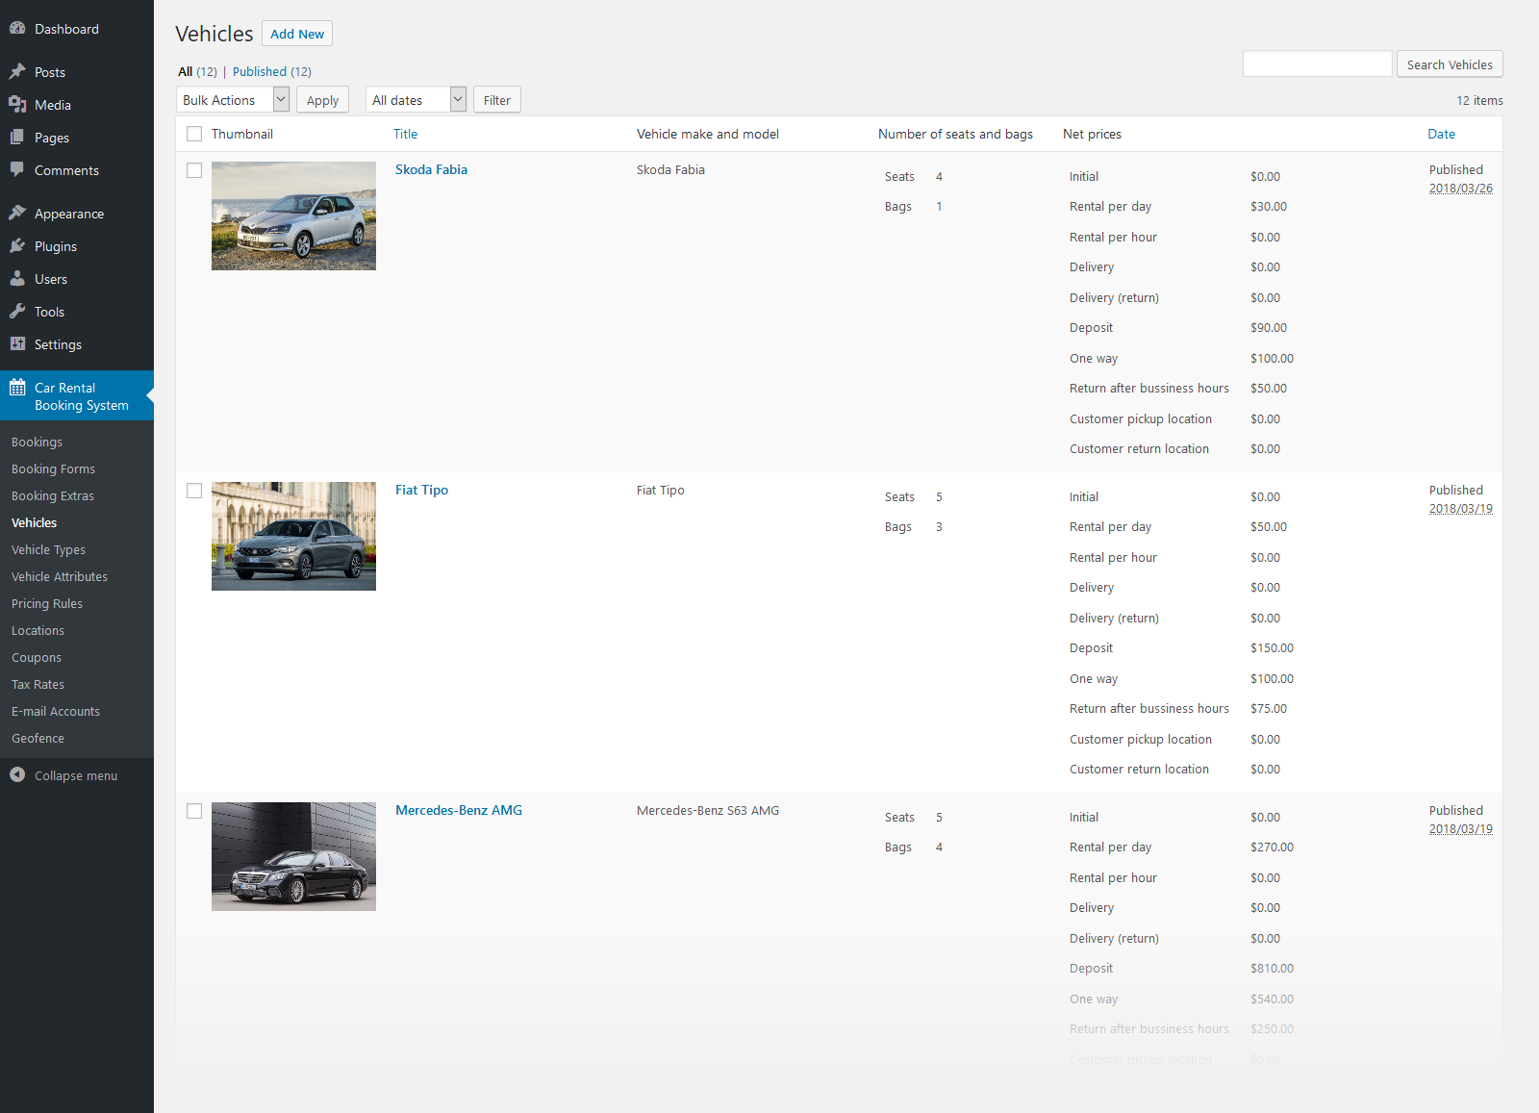Show All vehicles filter link
The height and width of the screenshot is (1113, 1539).
[x=186, y=71]
